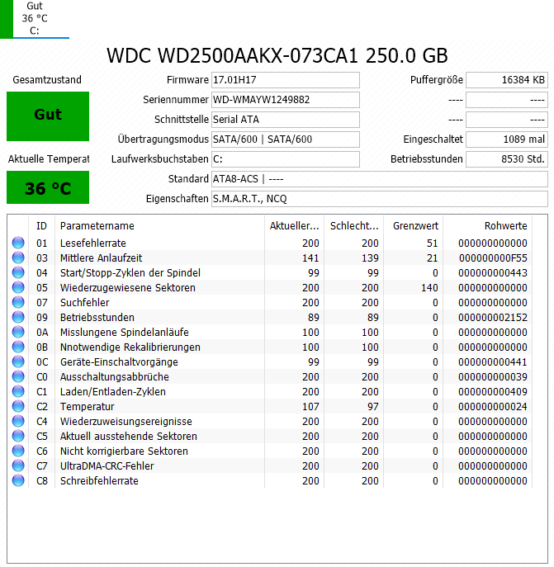Click raw value 000000000443
The width and height of the screenshot is (554, 567).
point(492,272)
